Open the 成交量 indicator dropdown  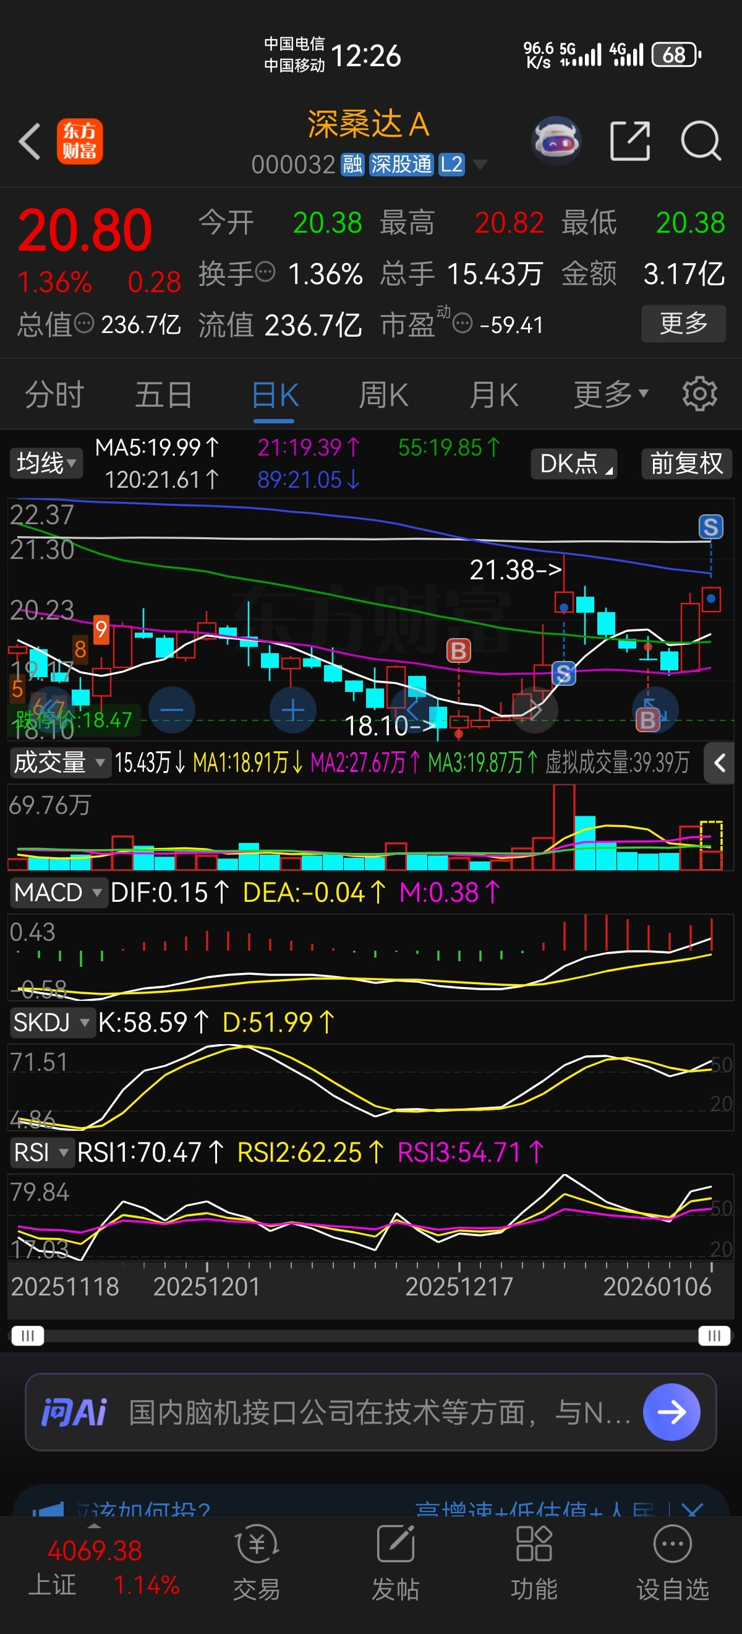[x=59, y=763]
